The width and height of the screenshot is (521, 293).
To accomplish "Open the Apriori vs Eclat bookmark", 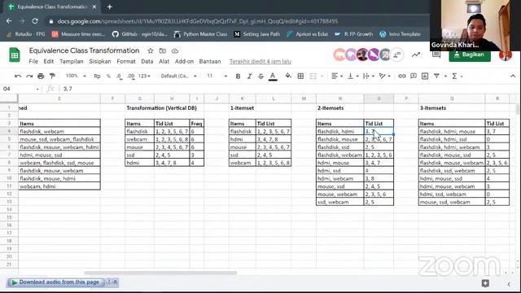I will (x=307, y=34).
